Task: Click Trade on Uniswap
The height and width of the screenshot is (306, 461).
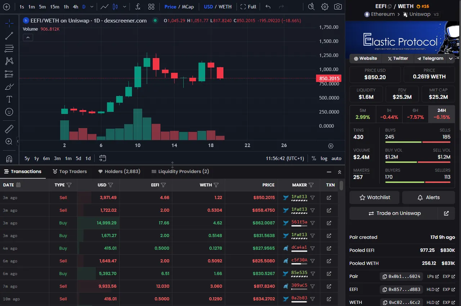Action: [394, 213]
